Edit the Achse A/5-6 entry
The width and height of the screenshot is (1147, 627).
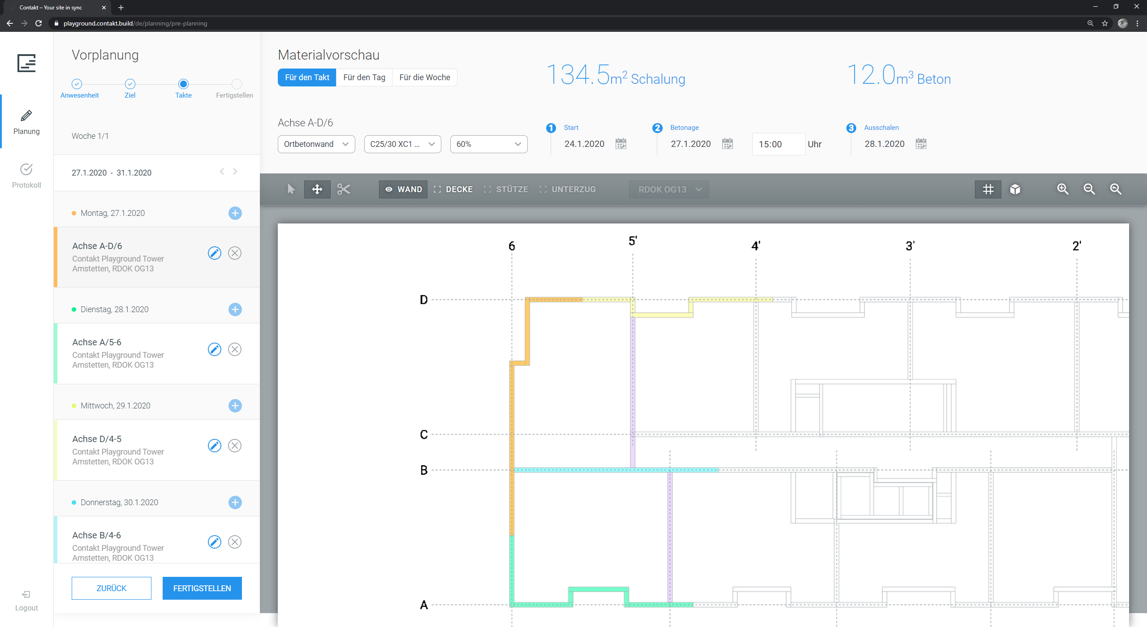tap(215, 349)
